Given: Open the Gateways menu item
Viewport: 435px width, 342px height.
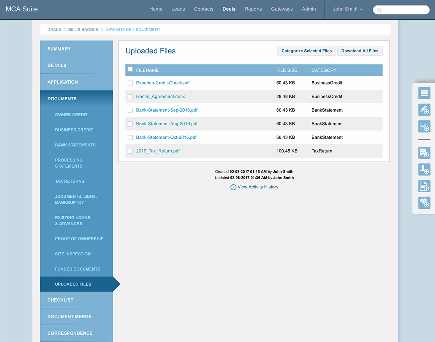Looking at the screenshot, I should tap(282, 9).
